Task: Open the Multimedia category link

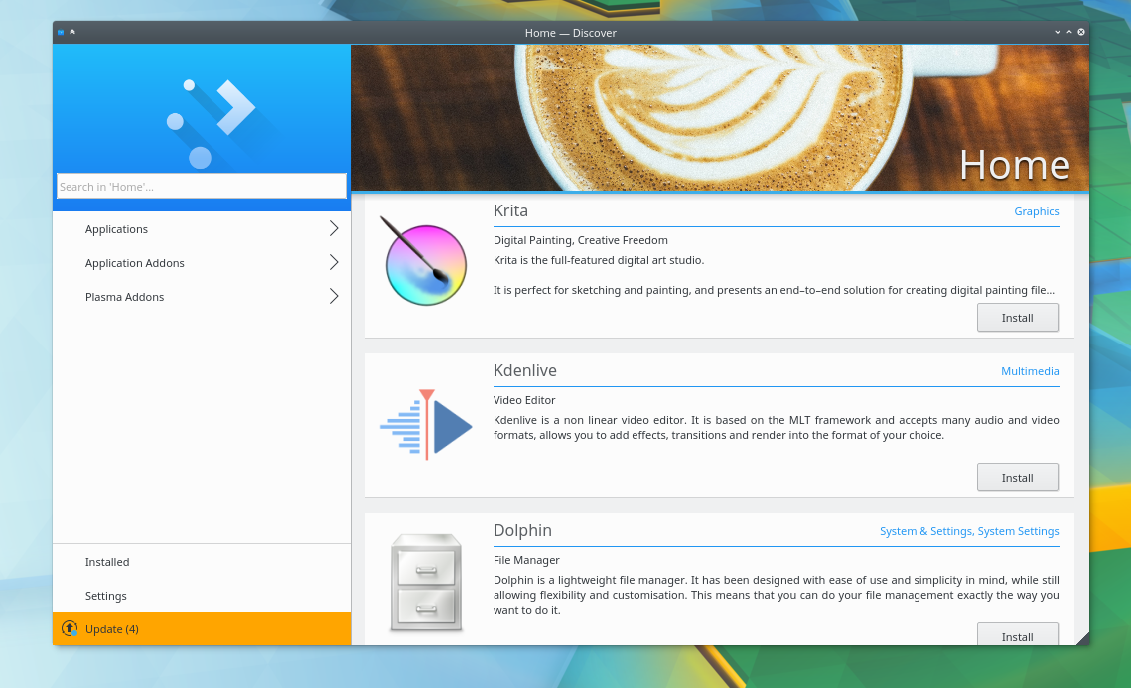Action: 1030,371
